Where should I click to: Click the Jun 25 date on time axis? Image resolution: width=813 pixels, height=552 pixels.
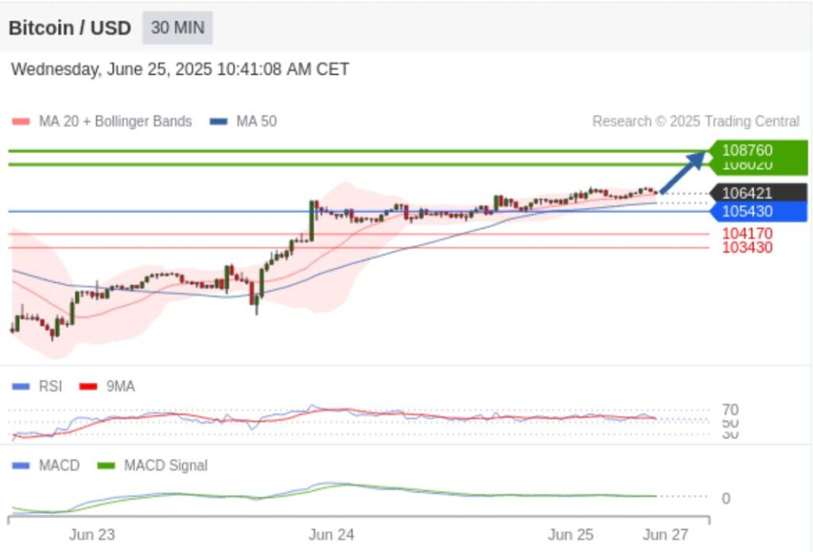[x=571, y=535]
